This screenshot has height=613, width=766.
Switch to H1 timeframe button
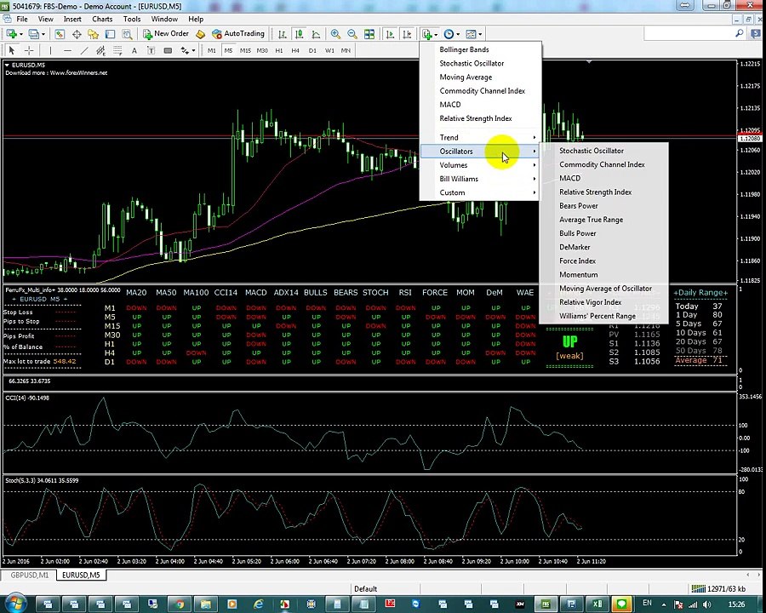(x=279, y=50)
